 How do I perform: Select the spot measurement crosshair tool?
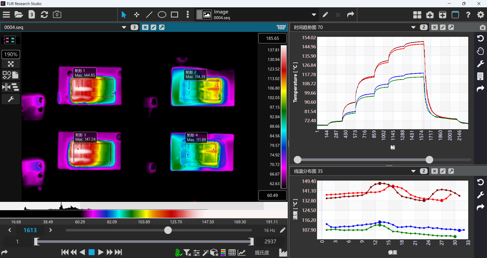click(x=137, y=15)
